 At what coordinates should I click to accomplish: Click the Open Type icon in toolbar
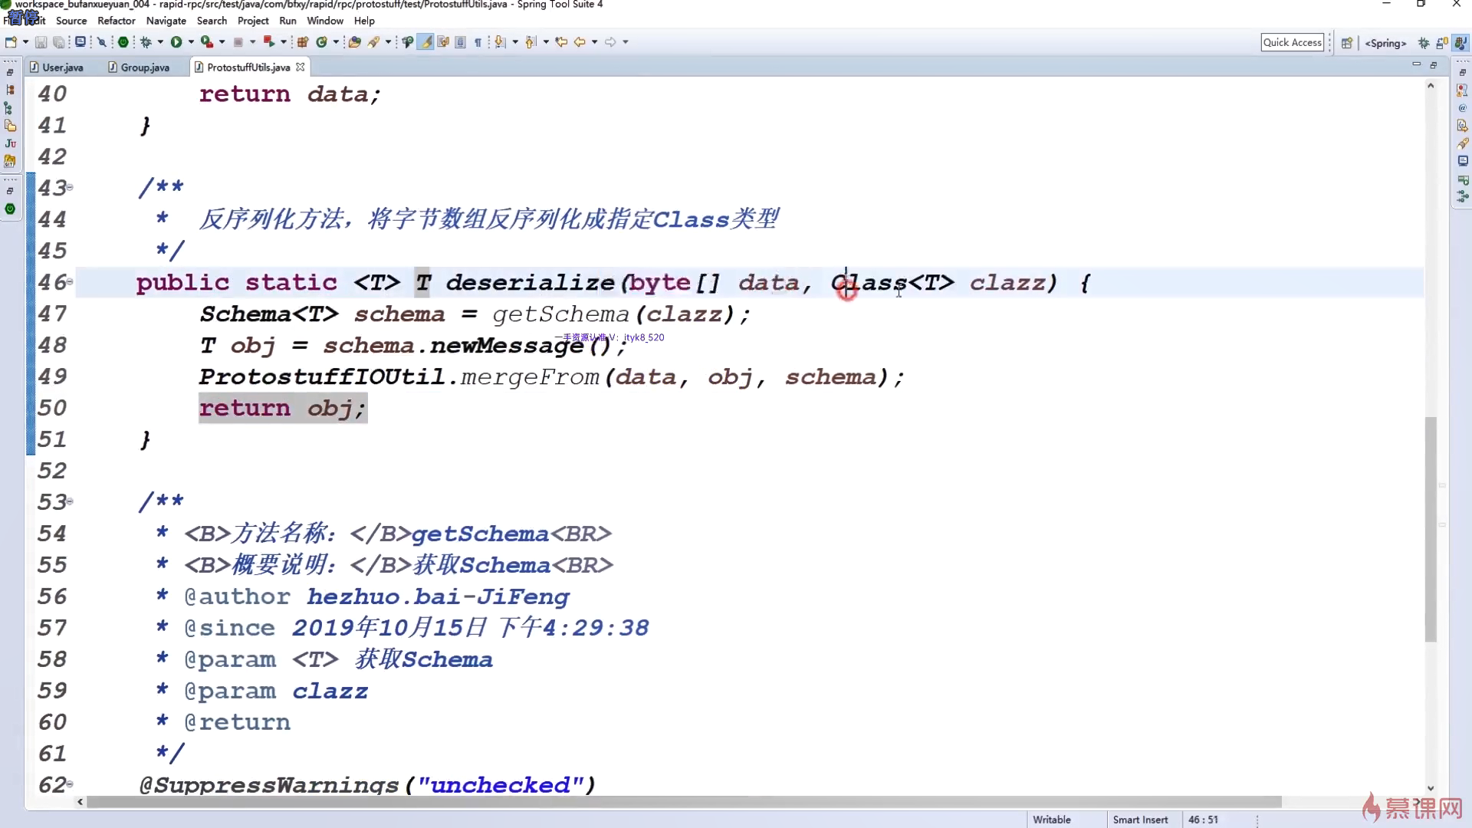pos(354,42)
